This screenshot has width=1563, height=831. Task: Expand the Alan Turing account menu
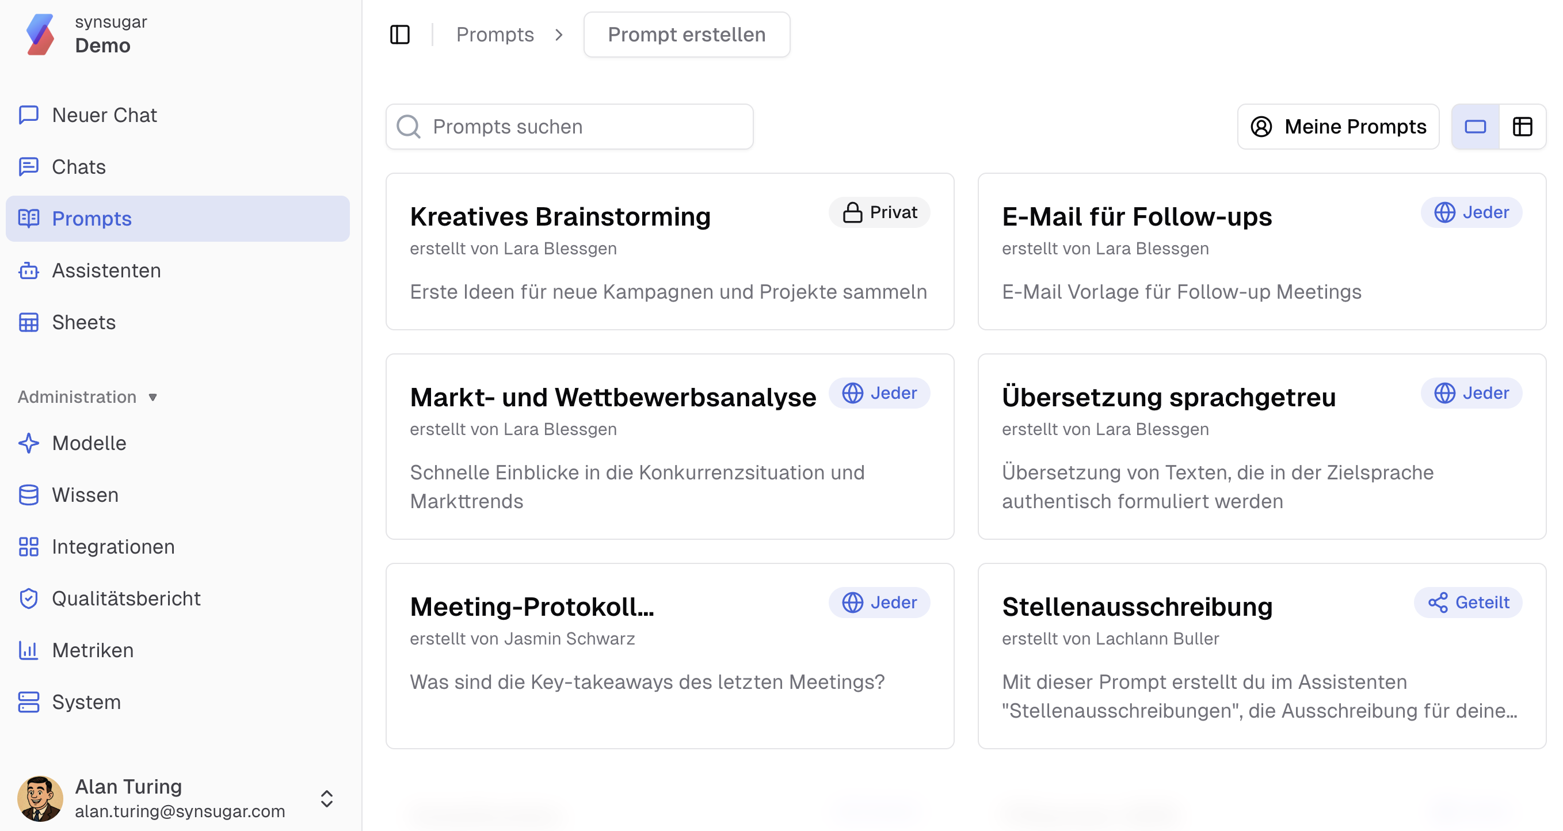point(326,798)
